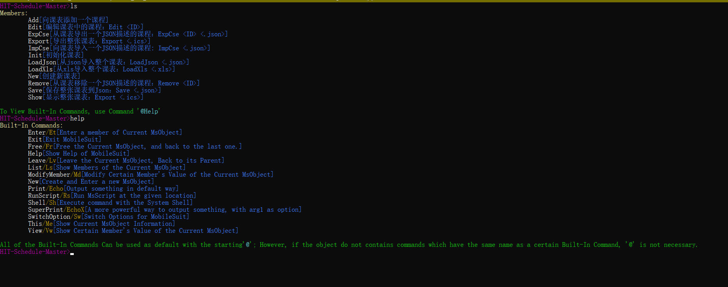The image size is (728, 287).
Task: Click 'New' in Built-In Commands list
Action: click(91, 181)
